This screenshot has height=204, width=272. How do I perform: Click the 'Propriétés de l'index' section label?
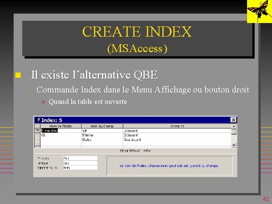click(x=136, y=151)
